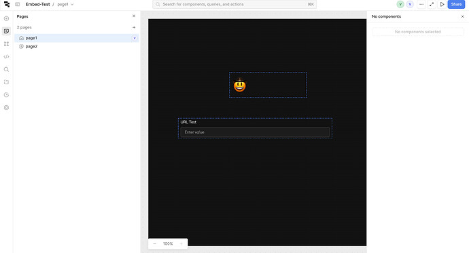Open the page1 breadcrumb dropdown
469x253 pixels.
pyautogui.click(x=65, y=5)
